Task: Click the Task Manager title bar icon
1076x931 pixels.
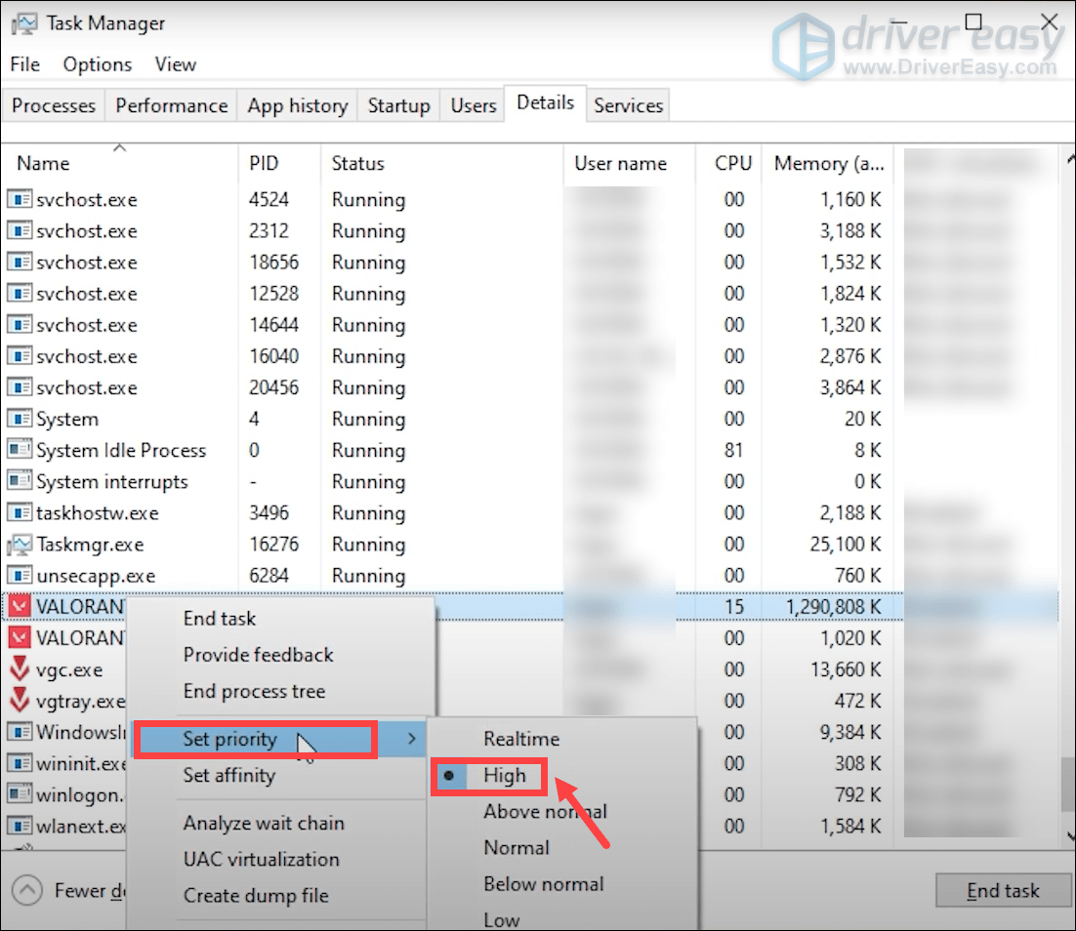Action: [24, 23]
